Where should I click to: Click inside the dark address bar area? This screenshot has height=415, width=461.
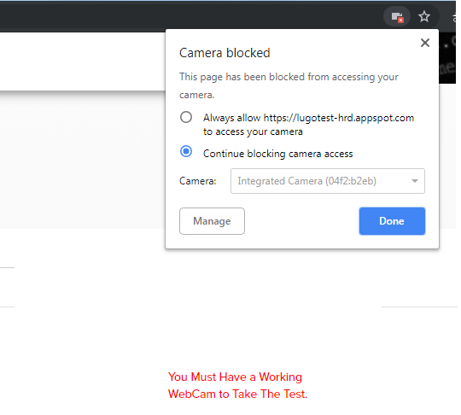191,16
